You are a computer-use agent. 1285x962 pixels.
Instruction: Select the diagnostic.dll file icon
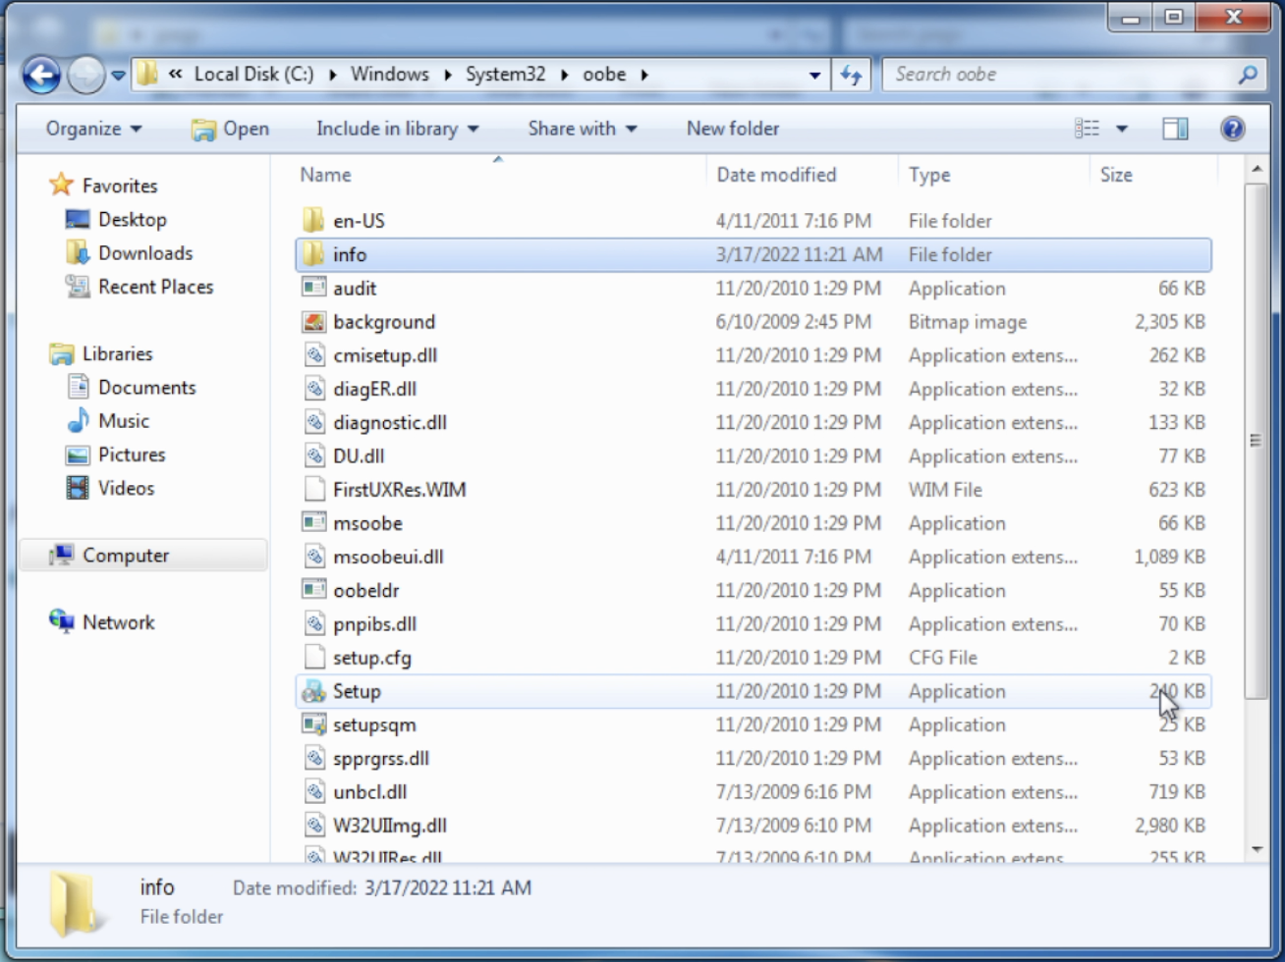click(x=313, y=422)
